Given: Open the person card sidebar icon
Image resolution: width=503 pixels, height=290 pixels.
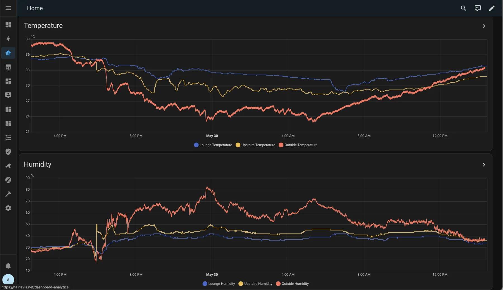Looking at the screenshot, I should pyautogui.click(x=8, y=95).
